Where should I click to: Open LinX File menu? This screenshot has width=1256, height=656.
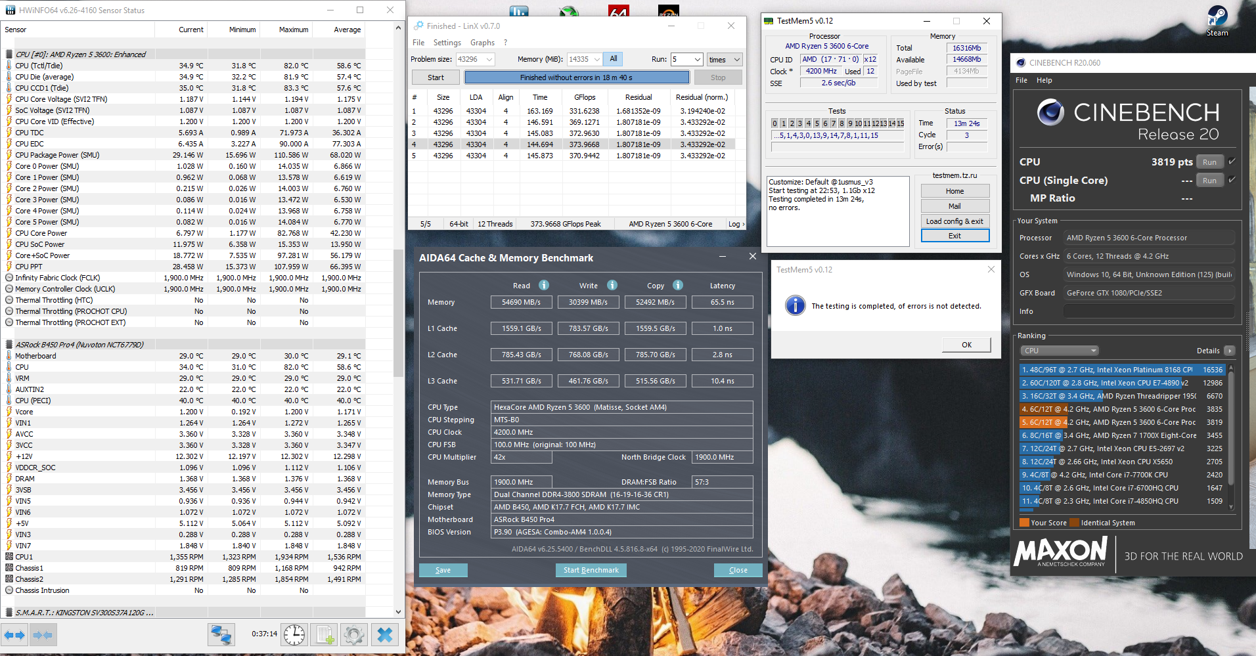tap(418, 43)
